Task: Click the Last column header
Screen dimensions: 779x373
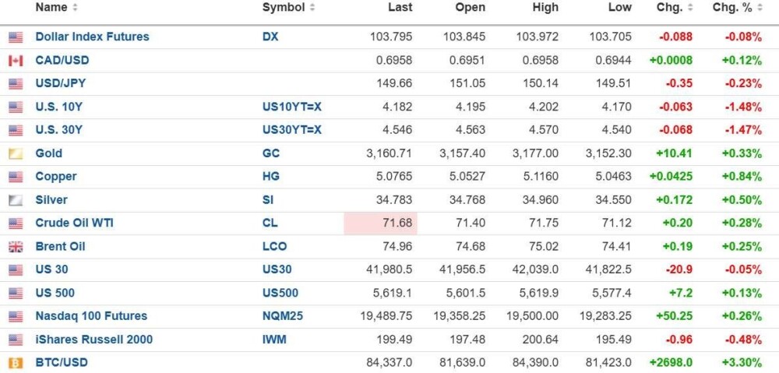Action: click(x=400, y=8)
